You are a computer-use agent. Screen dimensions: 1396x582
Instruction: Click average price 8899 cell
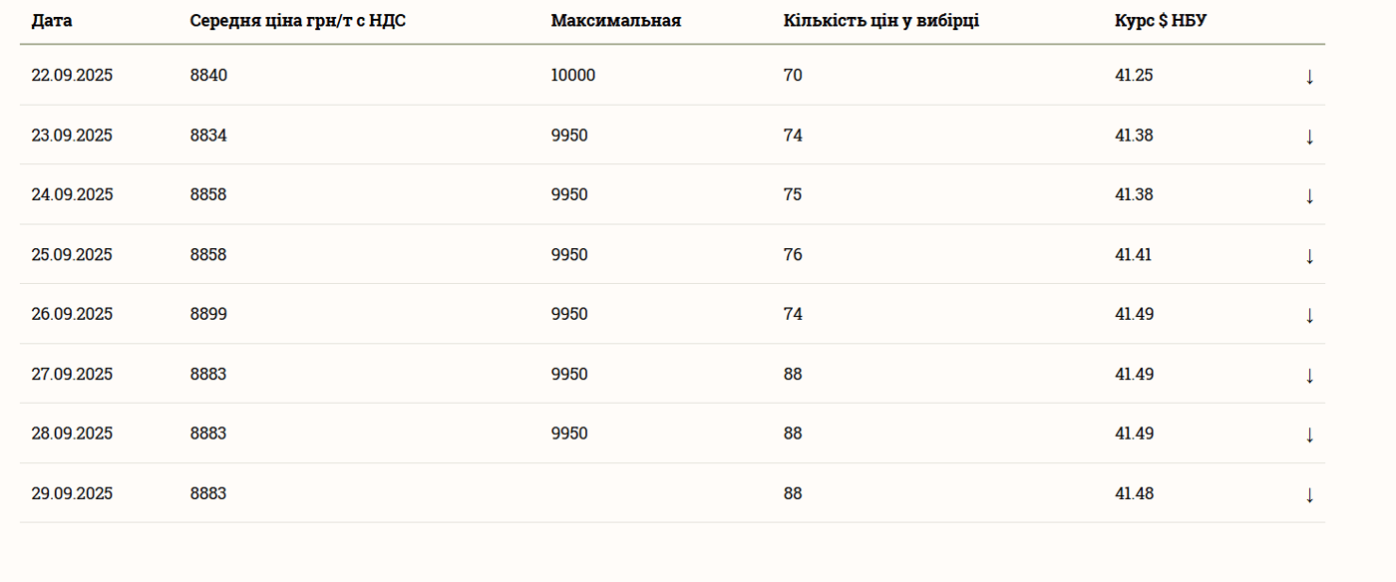[x=208, y=314]
